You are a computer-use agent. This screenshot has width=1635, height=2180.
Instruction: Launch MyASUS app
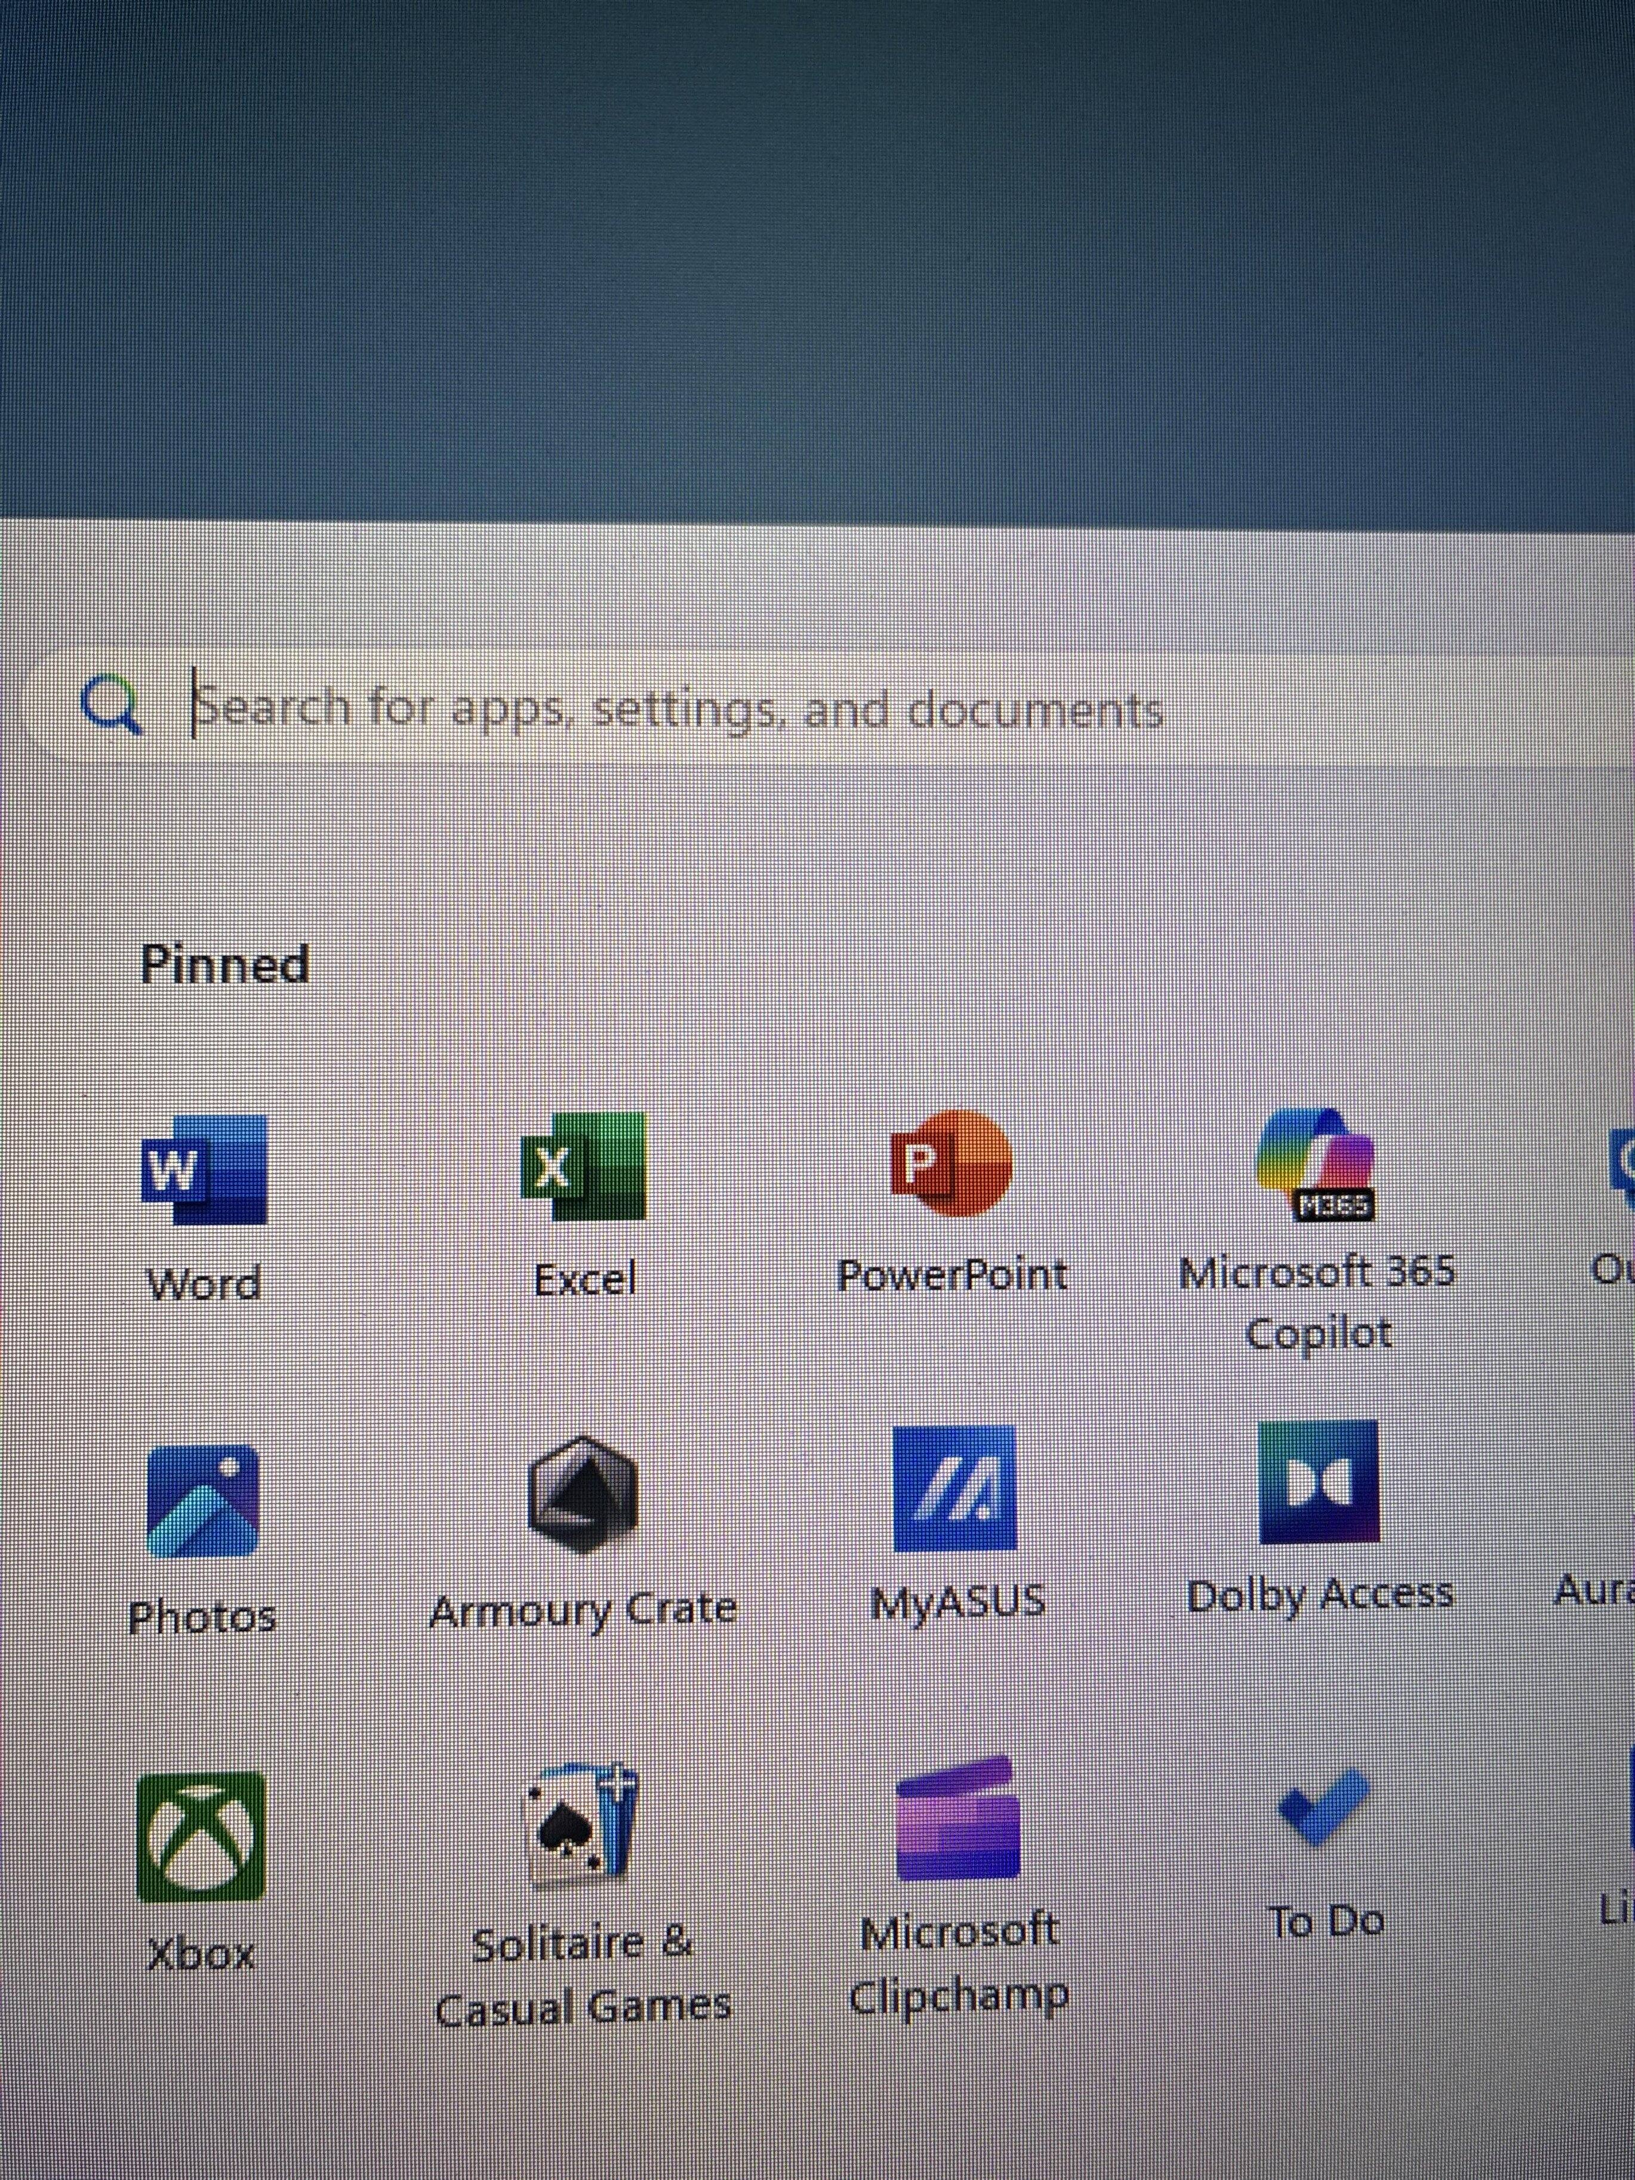point(954,1488)
